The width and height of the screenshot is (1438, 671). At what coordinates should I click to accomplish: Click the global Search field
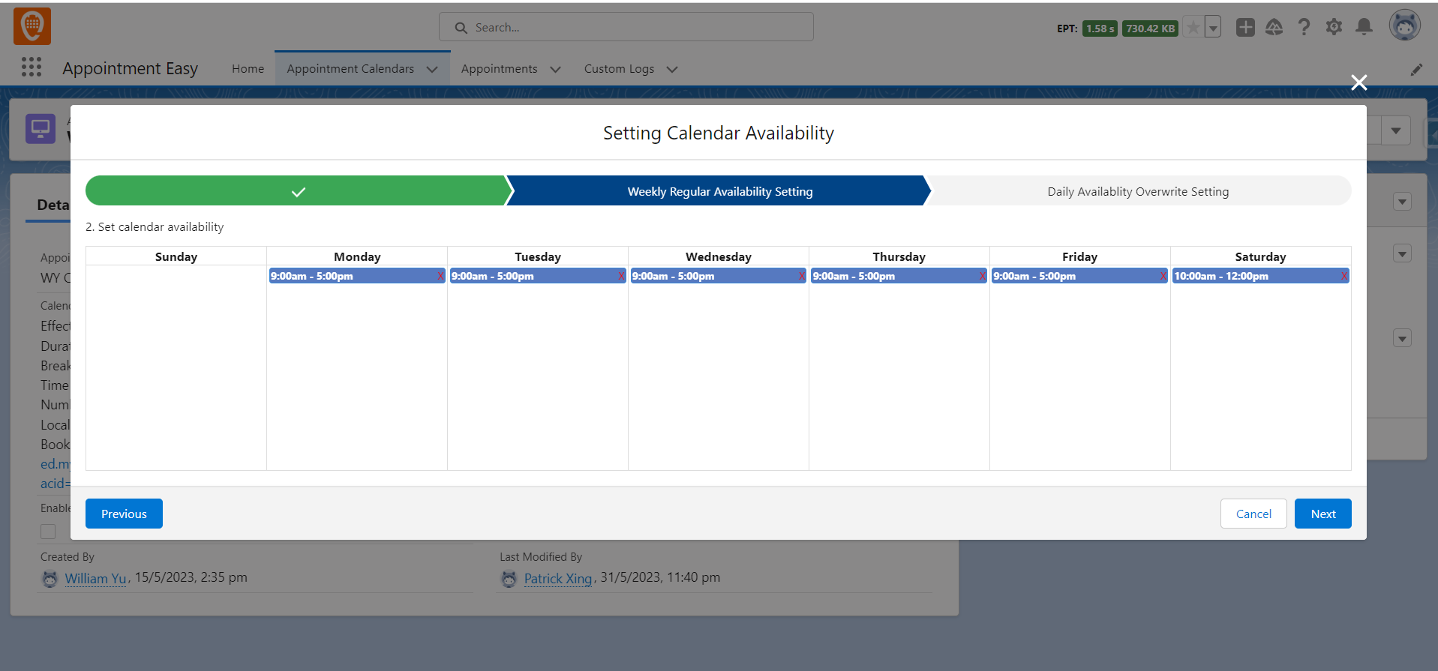click(626, 28)
